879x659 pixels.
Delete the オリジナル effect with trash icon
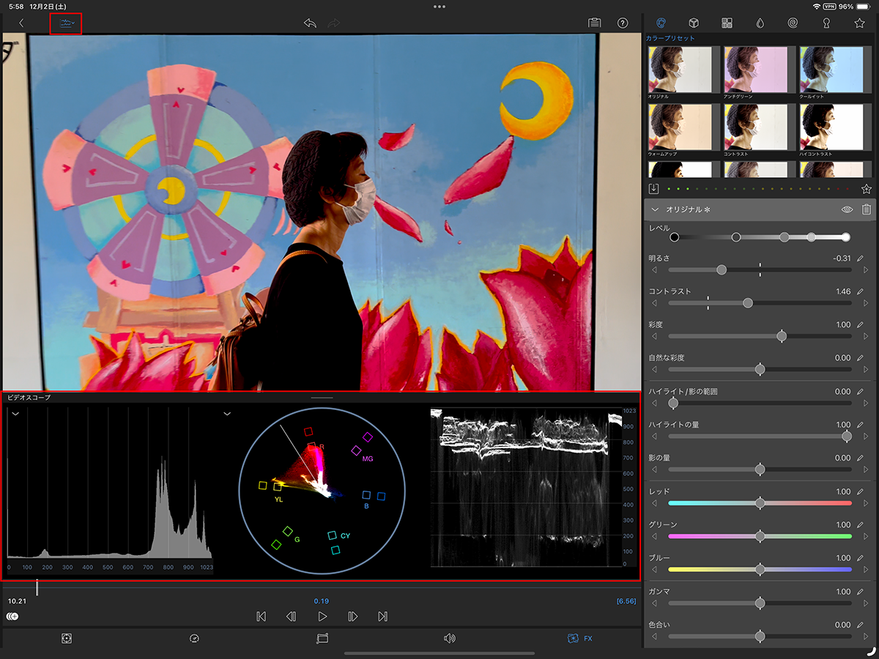(x=867, y=209)
